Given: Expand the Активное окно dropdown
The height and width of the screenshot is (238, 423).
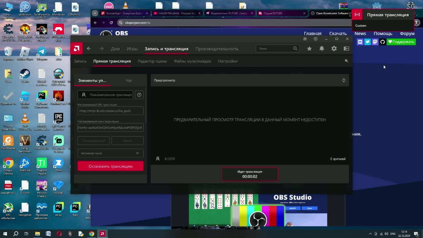Looking at the screenshot, I should [110, 153].
